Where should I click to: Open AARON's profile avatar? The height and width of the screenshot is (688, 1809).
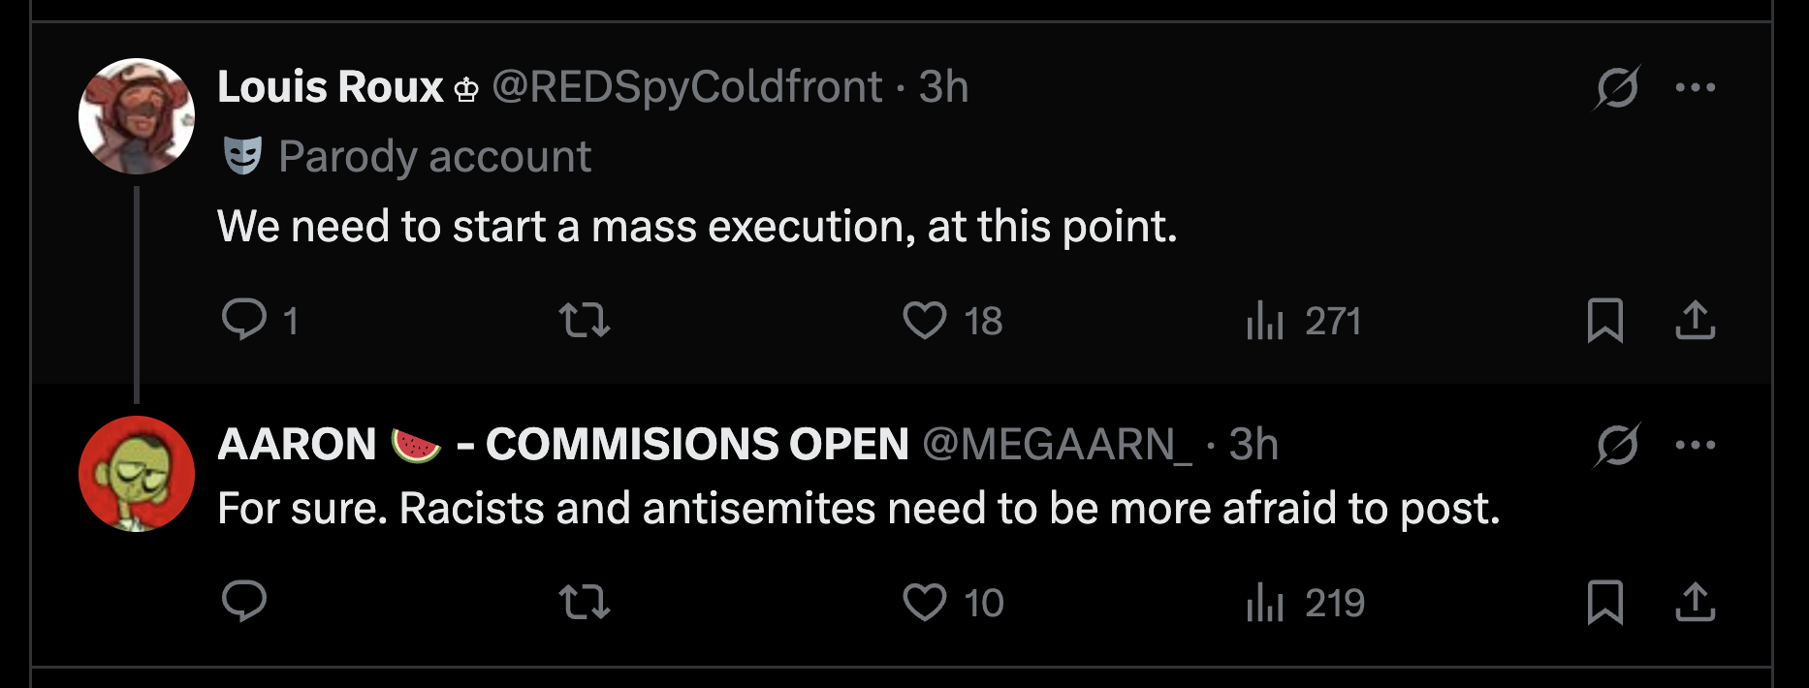pyautogui.click(x=137, y=474)
